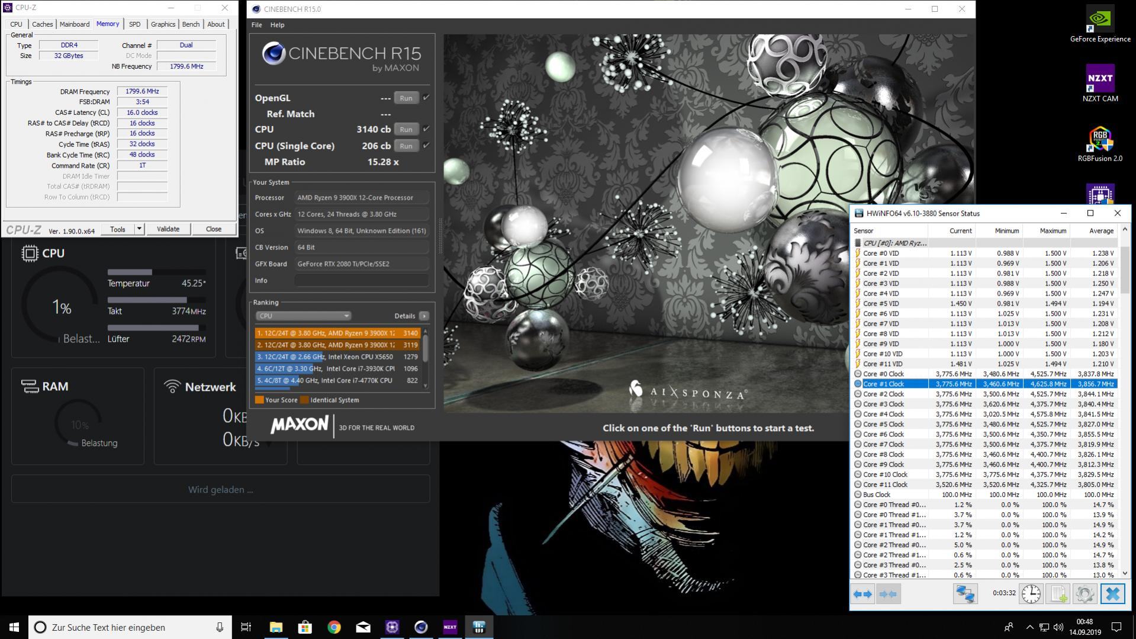Click the Core #5 VID row in HWiNFO
The width and height of the screenshot is (1136, 639).
tap(985, 303)
